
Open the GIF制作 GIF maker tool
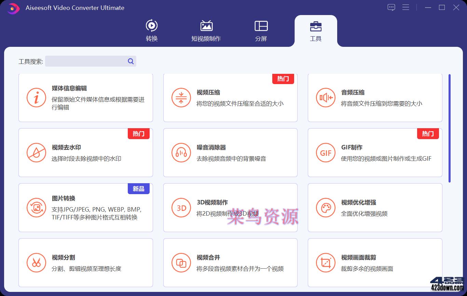point(375,153)
